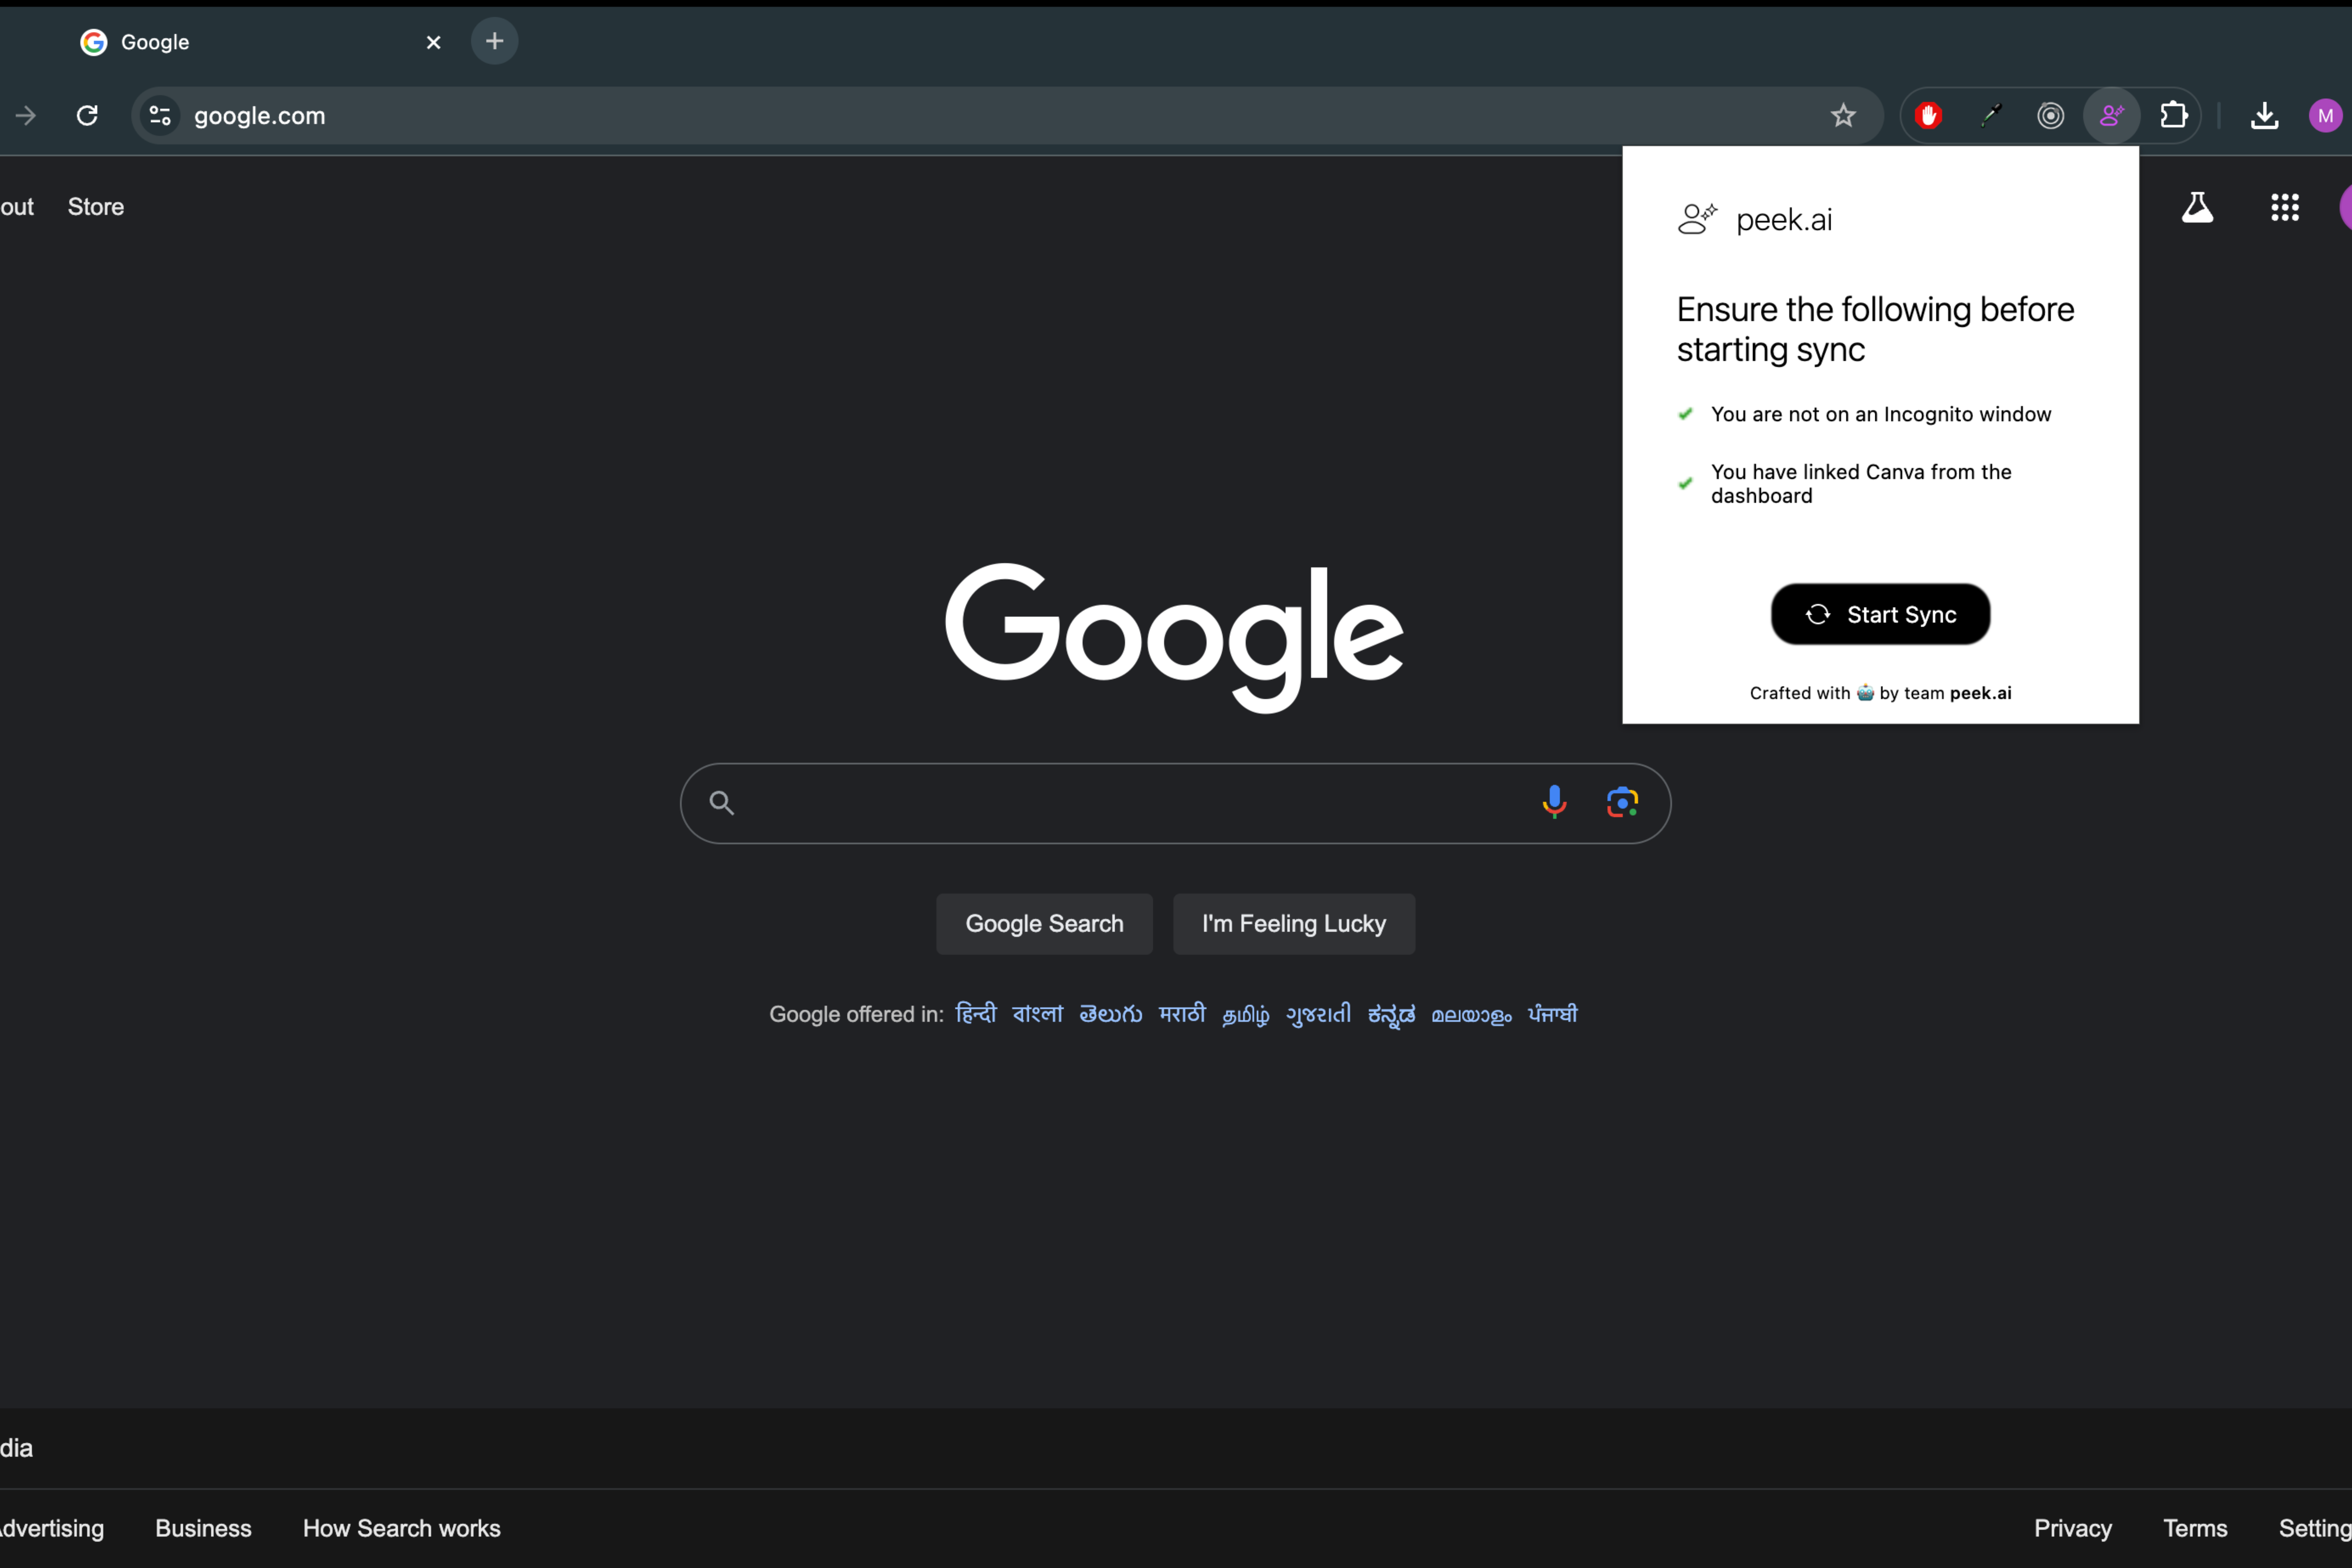Open Search Labs flask icon

point(2197,207)
